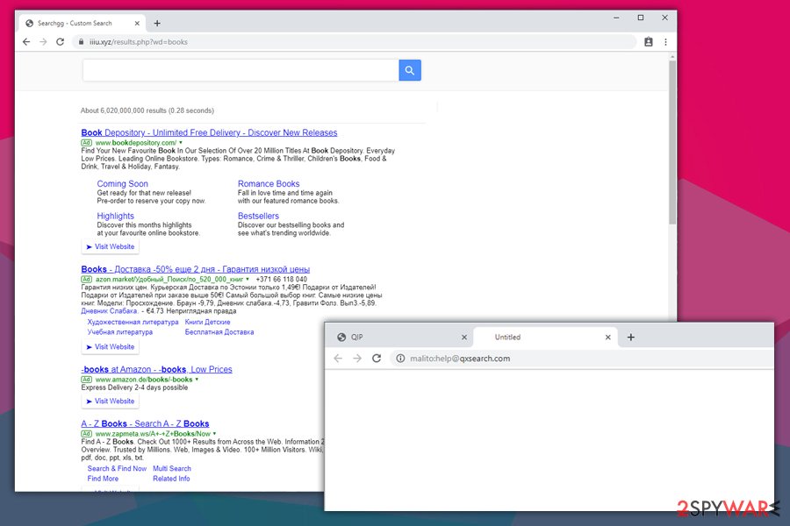790x526 pixels.
Task: Go forward in the mailto browser window
Action: pyautogui.click(x=357, y=359)
